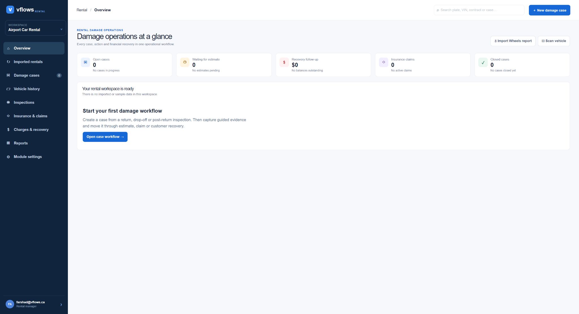This screenshot has width=579, height=314.
Task: Click the Open cases label
Action: (101, 59)
